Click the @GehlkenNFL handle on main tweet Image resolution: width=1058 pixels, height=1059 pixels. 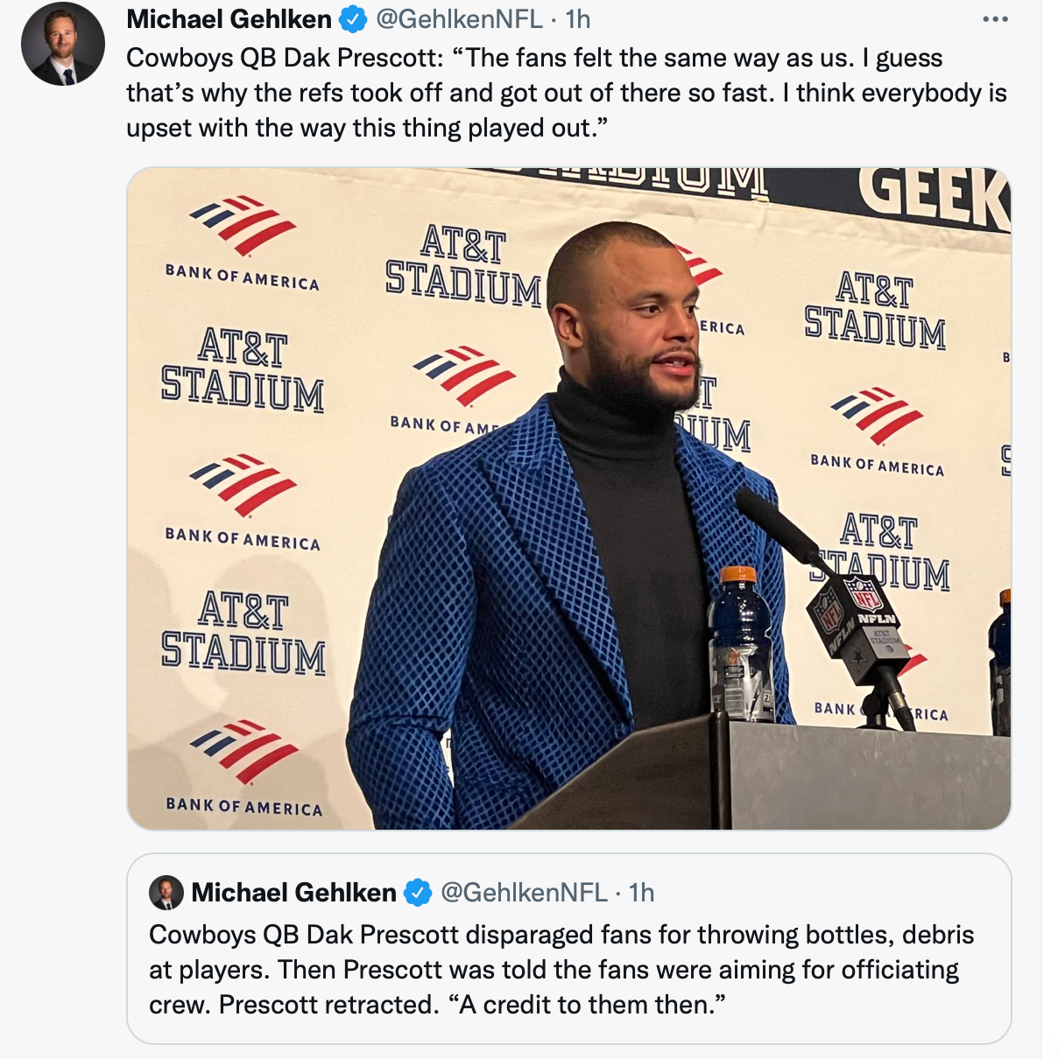459,18
